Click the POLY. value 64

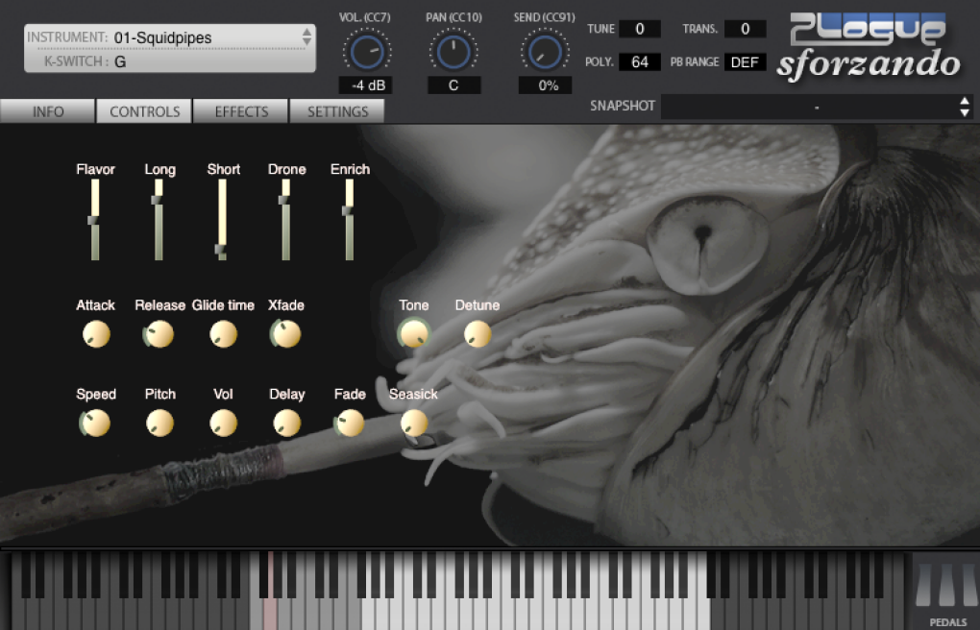(x=639, y=61)
